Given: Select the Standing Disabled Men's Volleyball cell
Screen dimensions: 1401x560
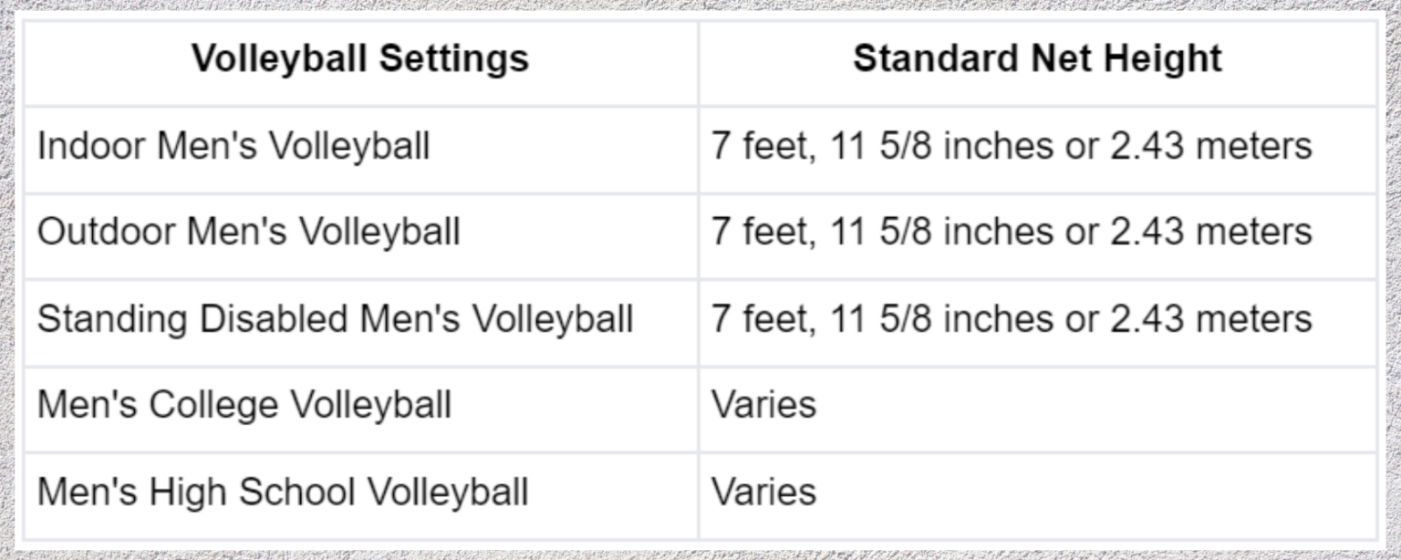Looking at the screenshot, I should click(x=335, y=319).
